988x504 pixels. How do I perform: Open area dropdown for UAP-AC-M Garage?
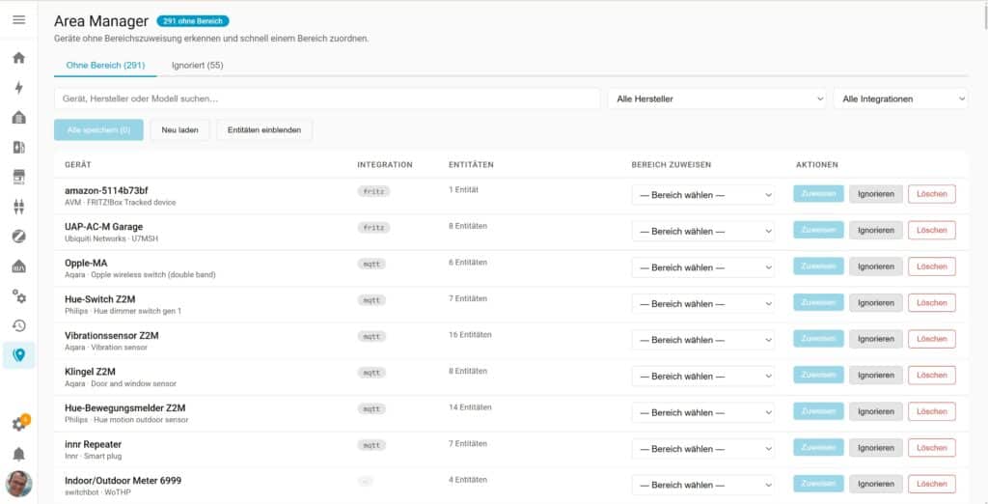point(703,232)
